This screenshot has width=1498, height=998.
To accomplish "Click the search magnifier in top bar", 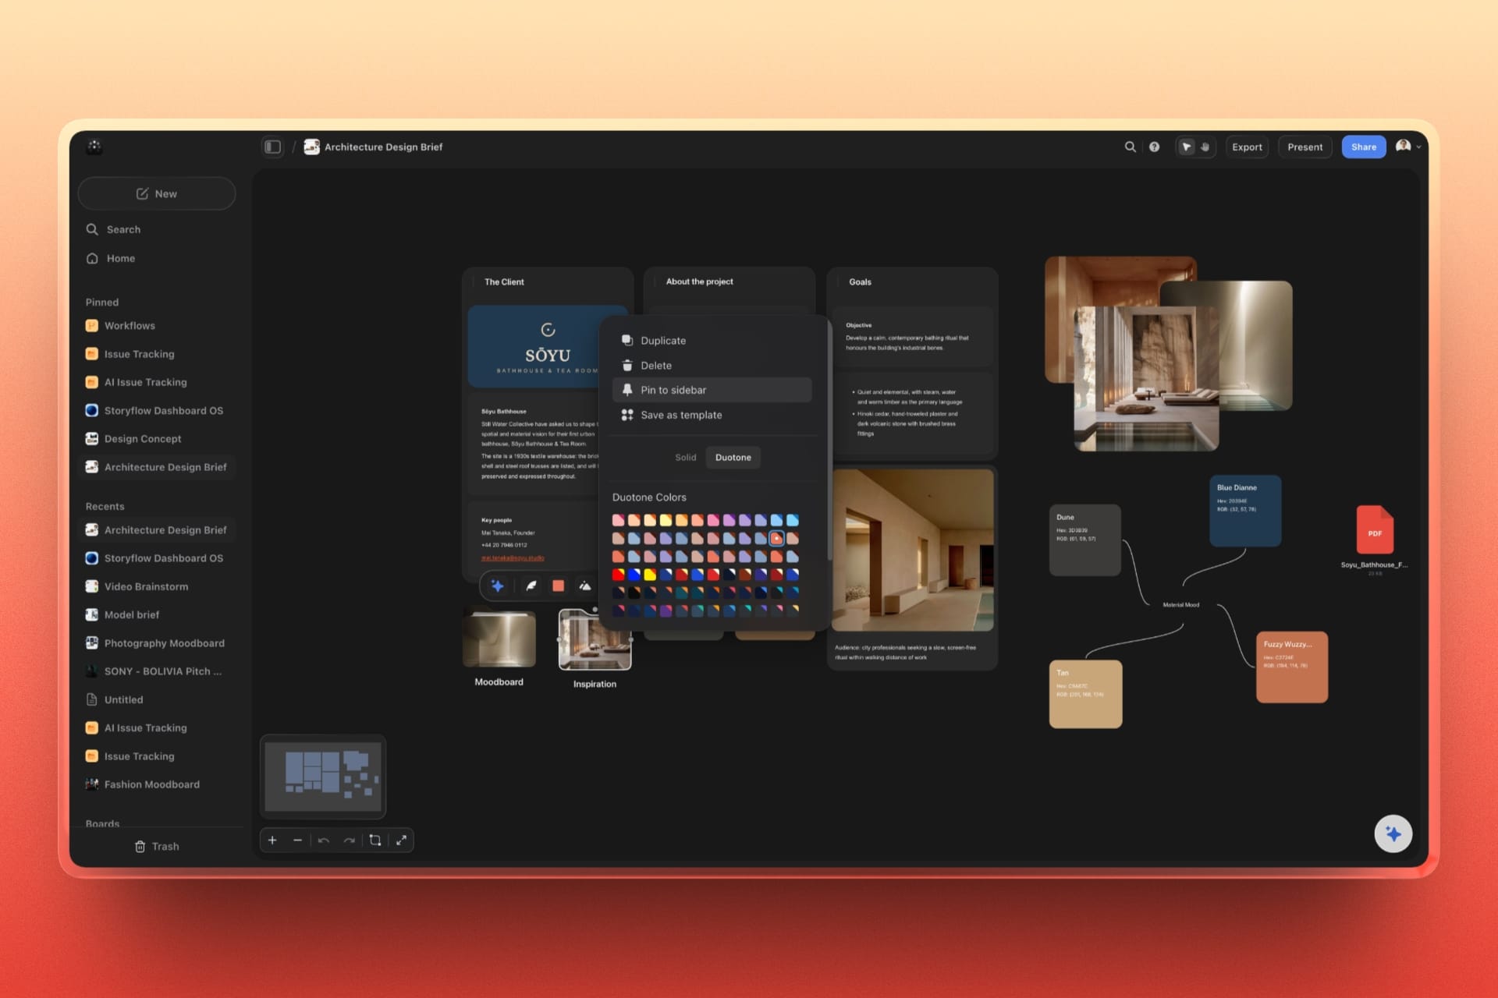I will click(1130, 147).
